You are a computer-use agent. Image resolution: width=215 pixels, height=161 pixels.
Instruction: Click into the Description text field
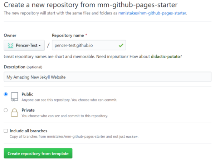point(107,77)
